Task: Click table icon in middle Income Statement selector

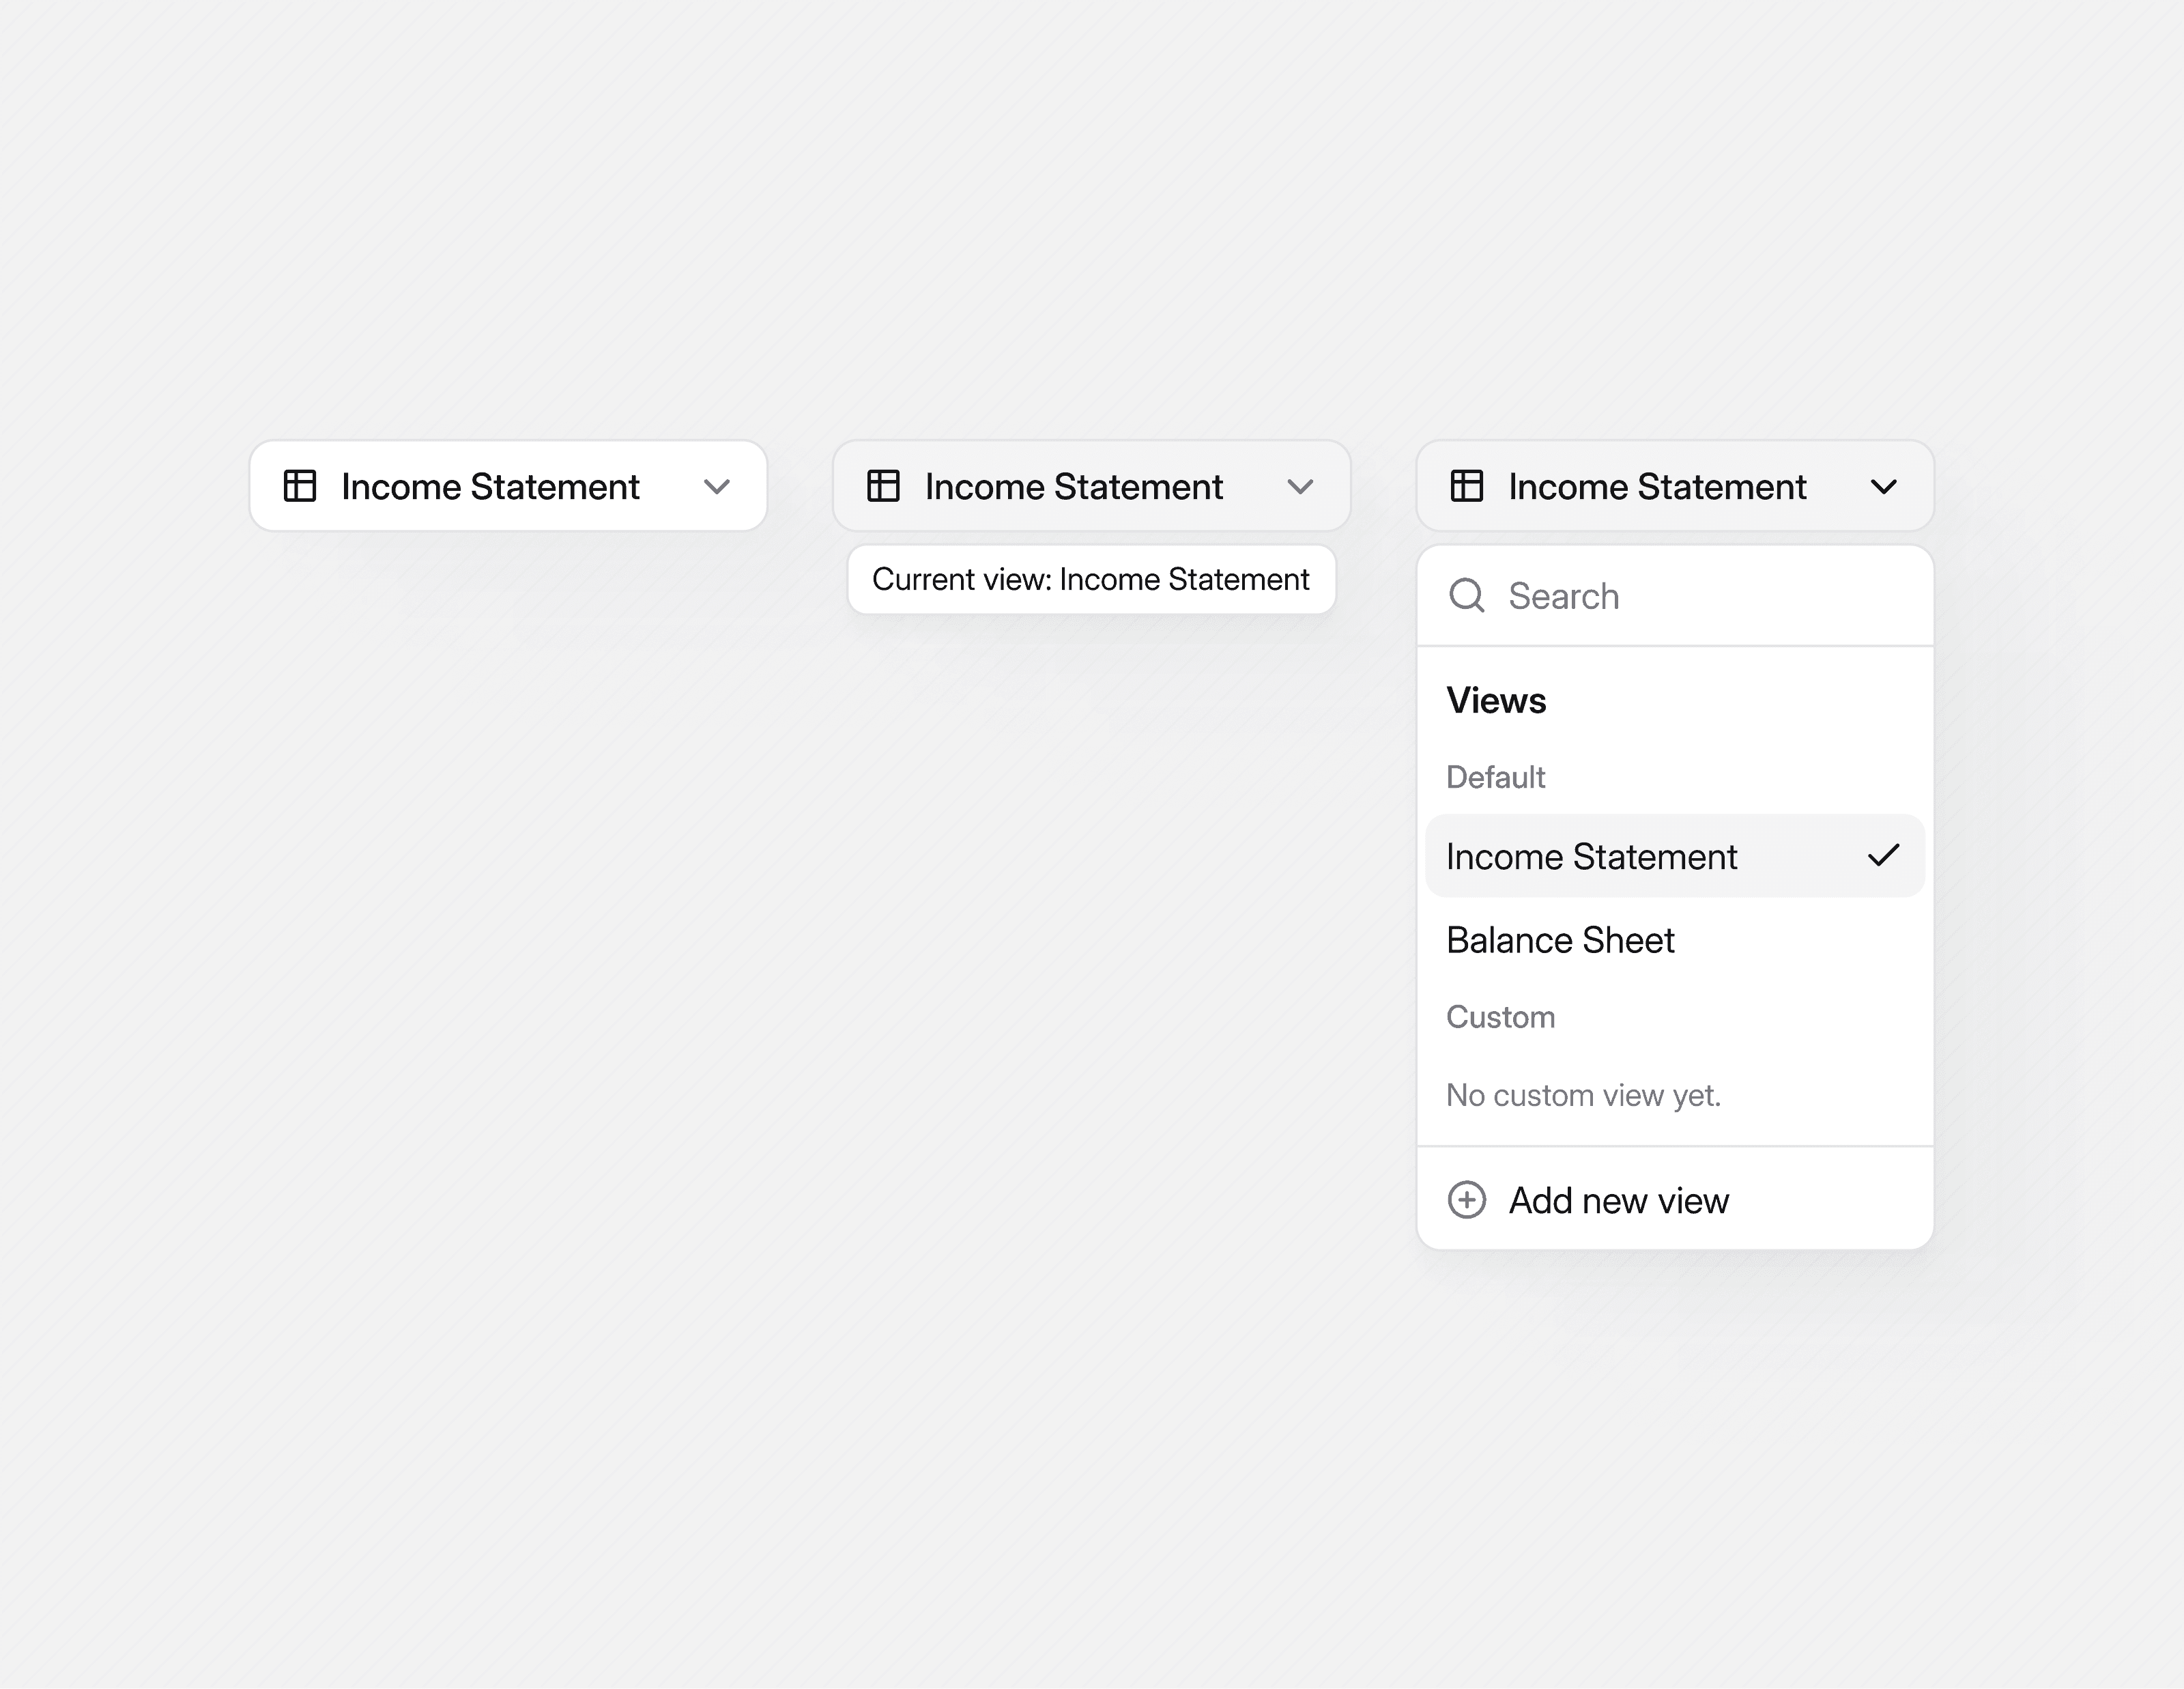Action: (883, 486)
